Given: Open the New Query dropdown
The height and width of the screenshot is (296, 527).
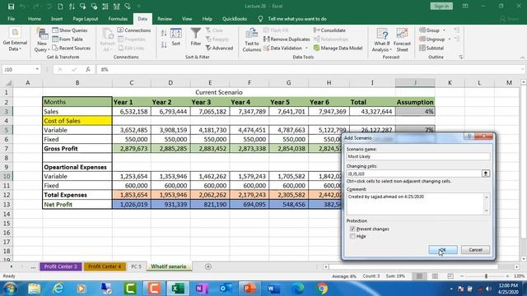Looking at the screenshot, I should pos(42,40).
